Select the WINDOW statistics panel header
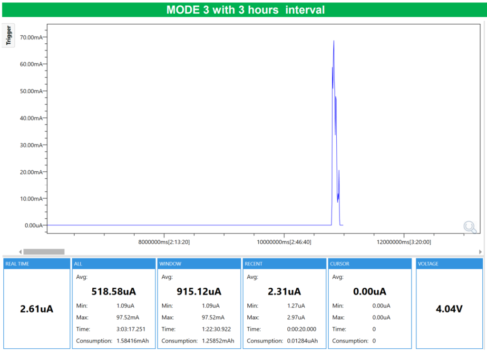 (x=199, y=264)
